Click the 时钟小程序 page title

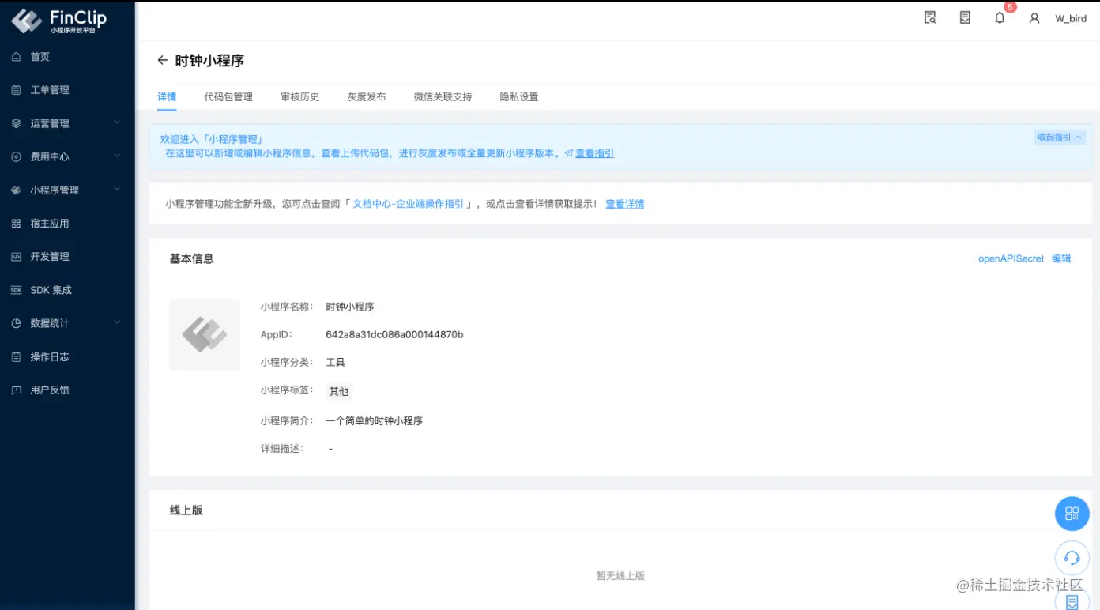point(209,61)
